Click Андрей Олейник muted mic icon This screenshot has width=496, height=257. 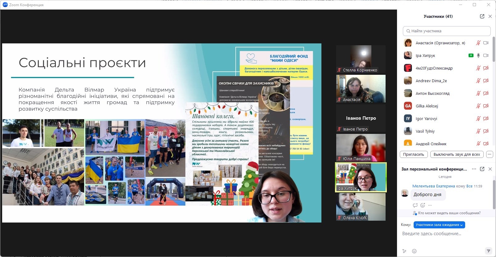tap(478, 143)
